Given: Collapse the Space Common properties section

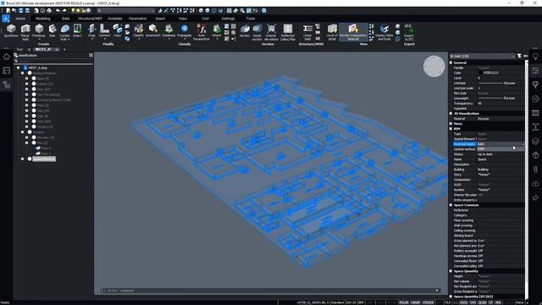Looking at the screenshot, I should click(x=451, y=205).
